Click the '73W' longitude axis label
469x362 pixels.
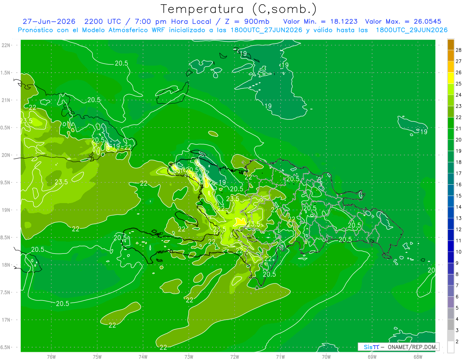189,357
